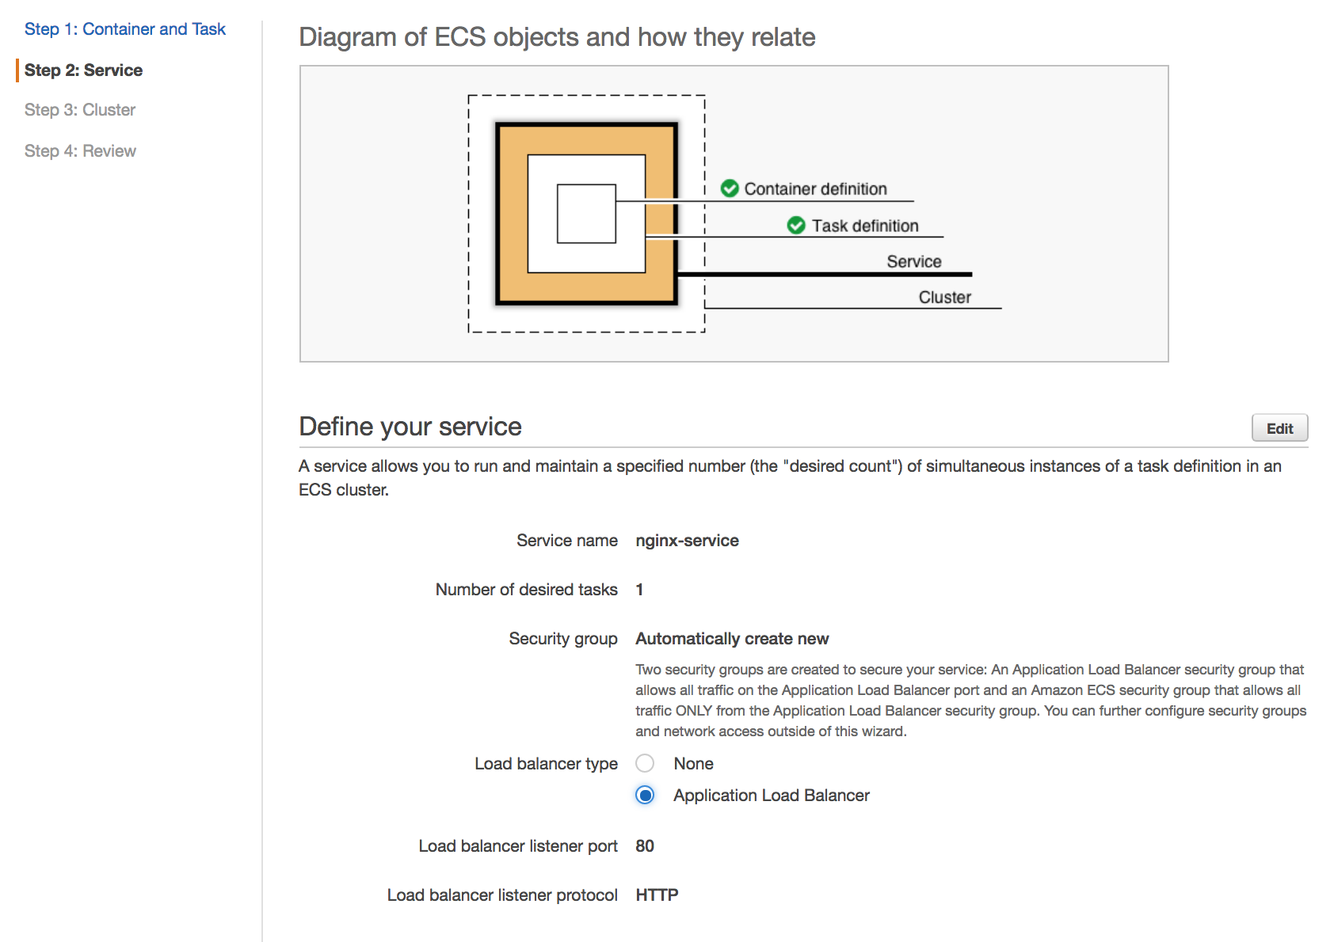Click the Define your service heading
Image resolution: width=1334 pixels, height=942 pixels.
point(410,427)
